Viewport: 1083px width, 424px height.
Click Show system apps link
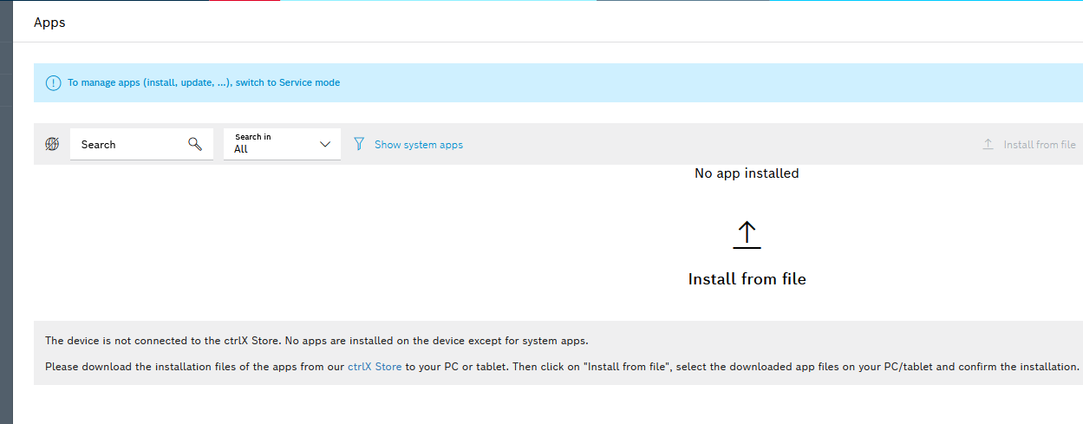tap(419, 145)
